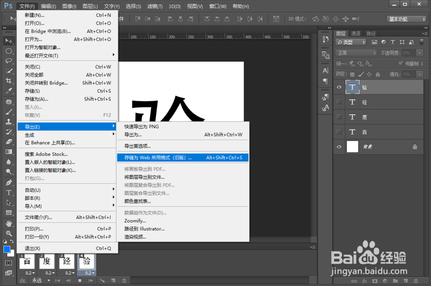Select the Zoom tool in toolbox
This screenshot has height=286, width=431.
coord(9,233)
